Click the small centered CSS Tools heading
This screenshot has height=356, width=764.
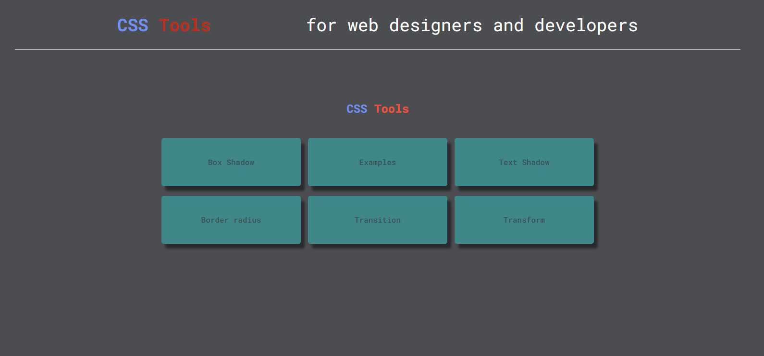tap(378, 109)
